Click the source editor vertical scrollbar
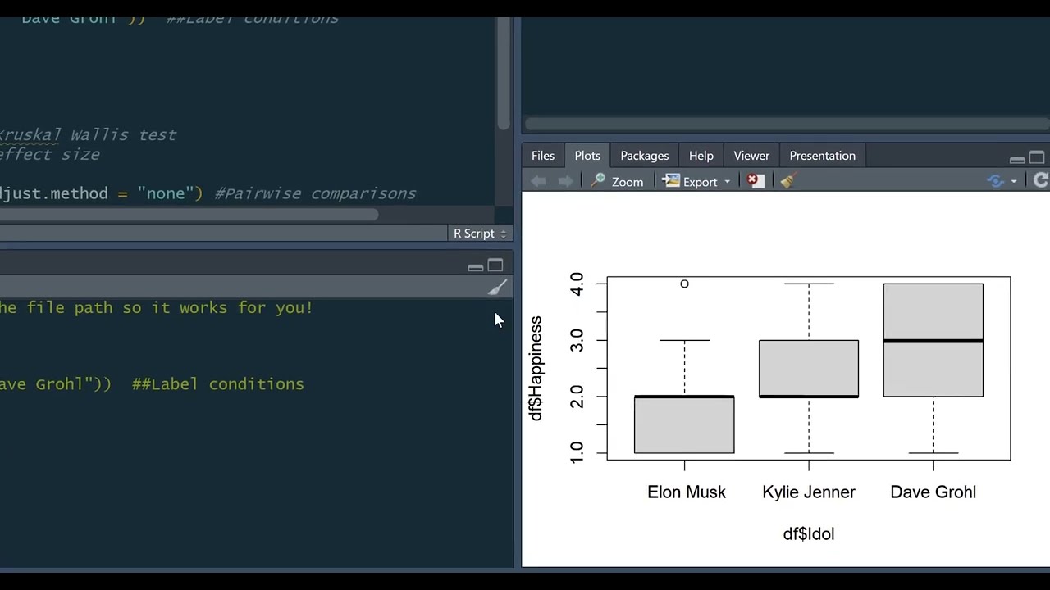This screenshot has width=1050, height=590. (x=503, y=74)
